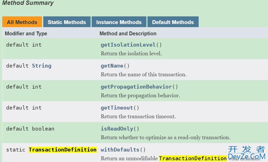Open the getIsolationLevel() method link
268x162 pixels.
[x=128, y=45]
